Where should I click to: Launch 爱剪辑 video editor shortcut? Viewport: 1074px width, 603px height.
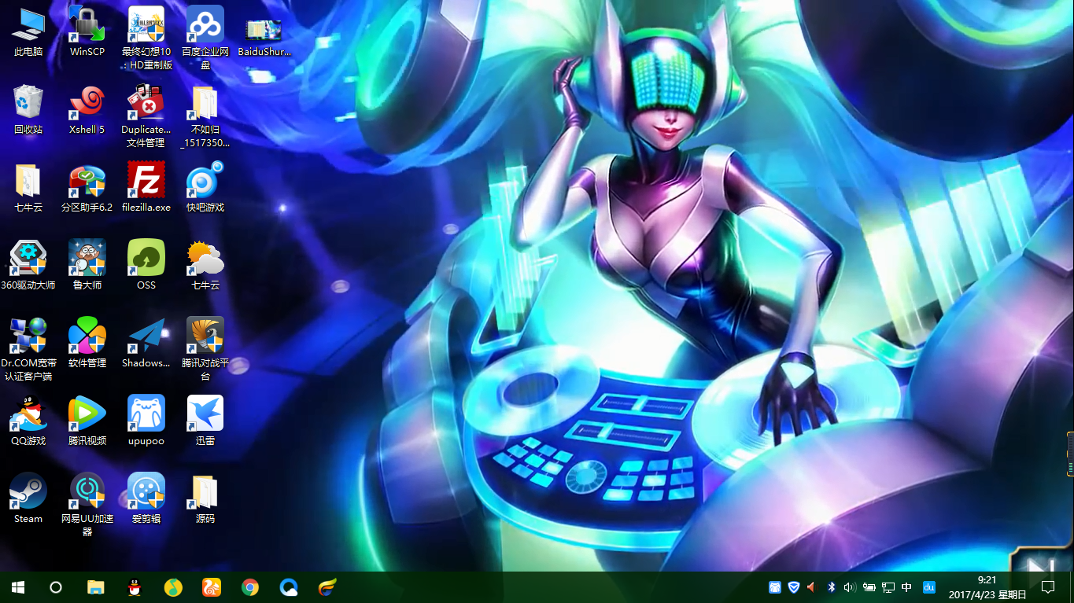point(146,499)
